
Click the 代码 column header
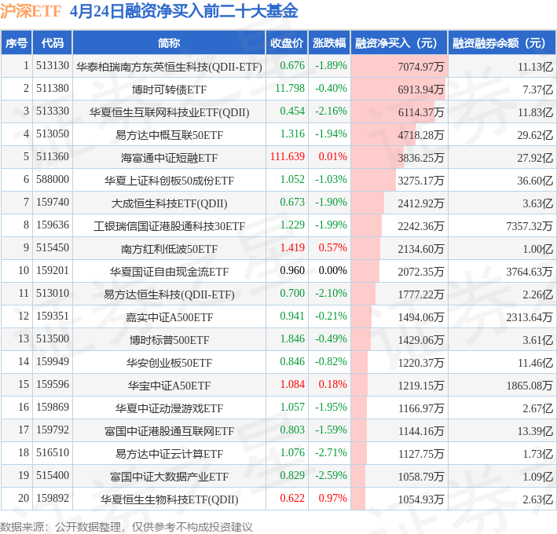coord(53,43)
